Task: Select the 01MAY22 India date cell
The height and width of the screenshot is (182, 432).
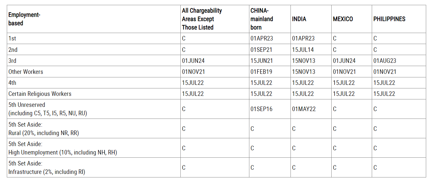Action: pos(304,109)
